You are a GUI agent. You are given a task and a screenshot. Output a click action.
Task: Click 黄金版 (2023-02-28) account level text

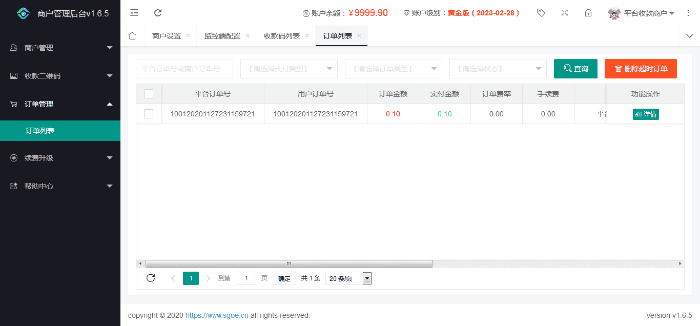484,13
